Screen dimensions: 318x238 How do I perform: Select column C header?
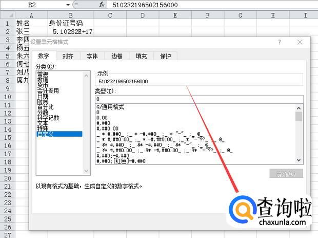pyautogui.click(x=110, y=15)
